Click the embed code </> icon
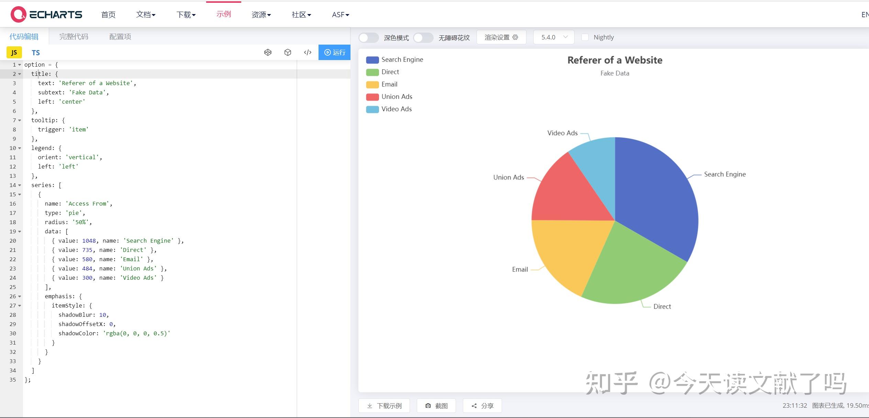Viewport: 869px width, 418px height. tap(307, 52)
